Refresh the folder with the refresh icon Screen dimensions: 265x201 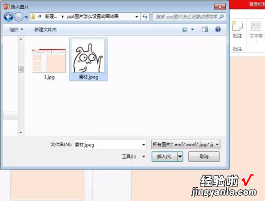[x=145, y=17]
